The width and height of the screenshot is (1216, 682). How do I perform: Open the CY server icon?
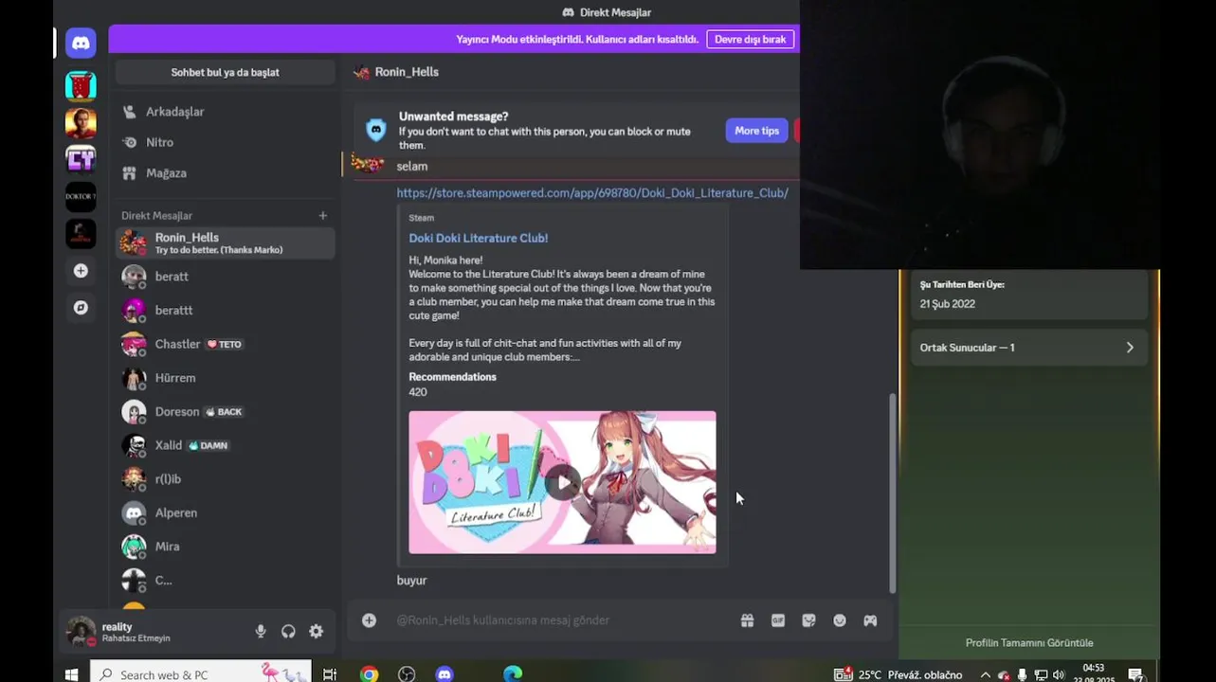tap(81, 159)
